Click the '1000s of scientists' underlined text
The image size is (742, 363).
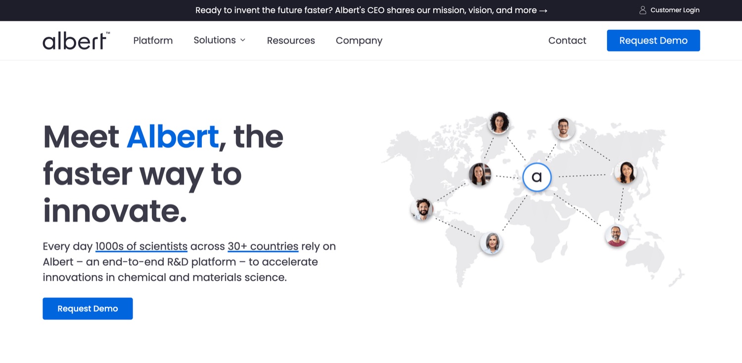click(x=141, y=246)
